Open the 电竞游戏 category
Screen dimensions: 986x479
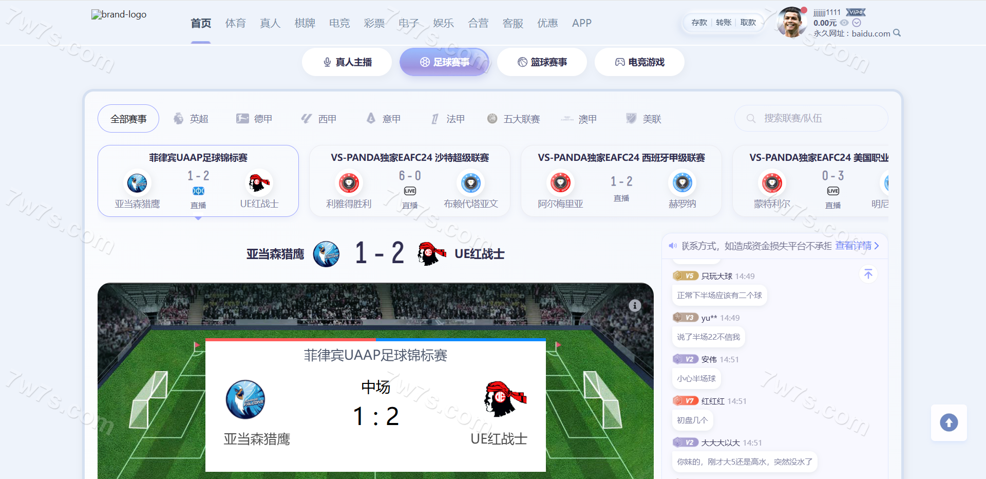tap(640, 62)
